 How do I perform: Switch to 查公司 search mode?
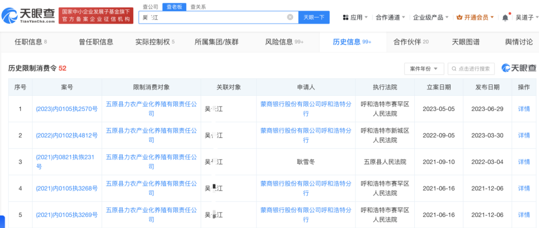point(151,7)
